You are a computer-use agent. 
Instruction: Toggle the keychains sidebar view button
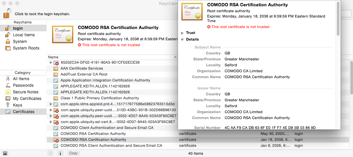click(x=5, y=153)
